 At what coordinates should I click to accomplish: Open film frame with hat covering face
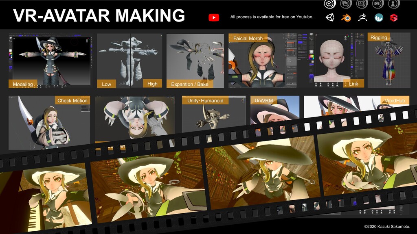coord(262,172)
